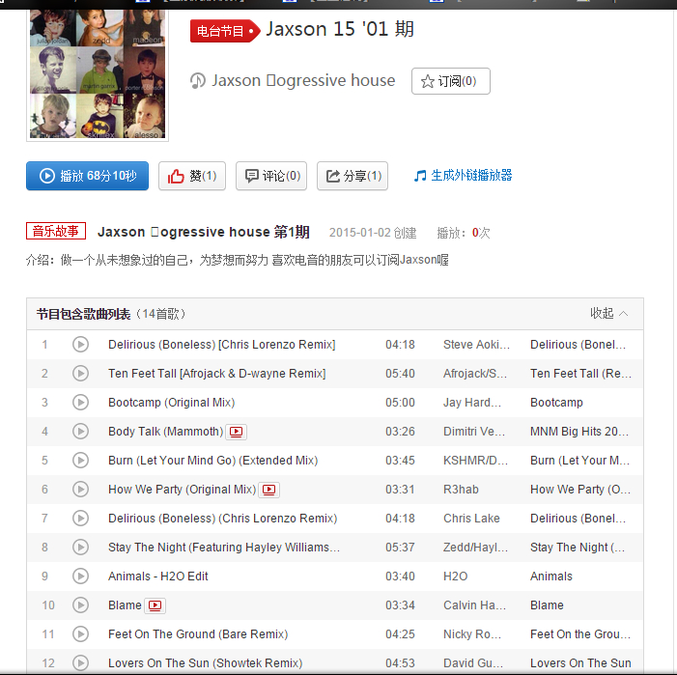Play track 3 Bootcamp (Original Mix)
Viewport: 677px width, 675px height.
point(80,403)
